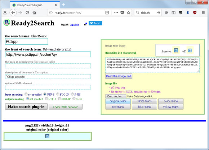
Task: Show site information icon in address bar
Action: coord(51,13)
